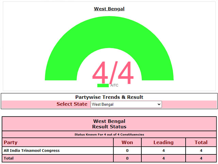The width and height of the screenshot is (218, 164).
Task: Click the Party column header
Action: tap(11, 142)
